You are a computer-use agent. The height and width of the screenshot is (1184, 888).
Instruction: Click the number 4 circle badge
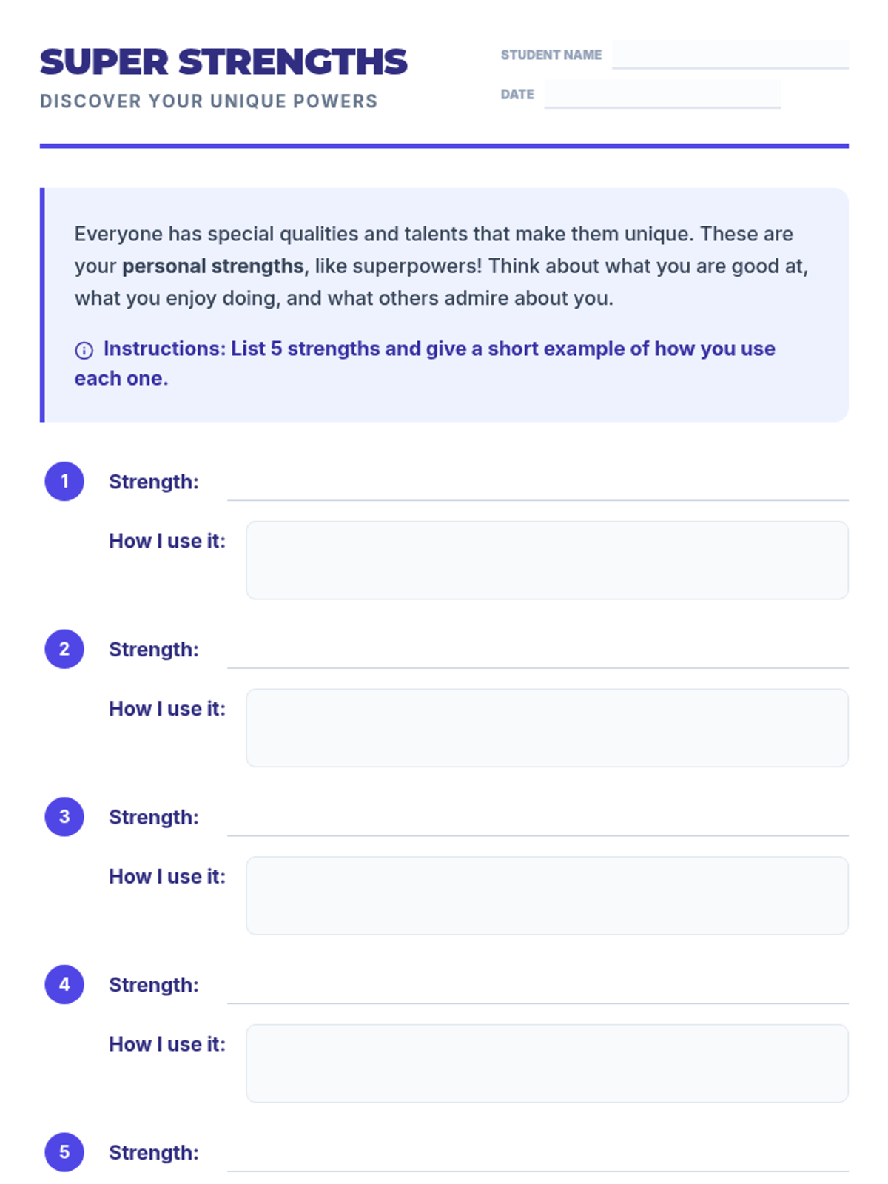tap(64, 985)
